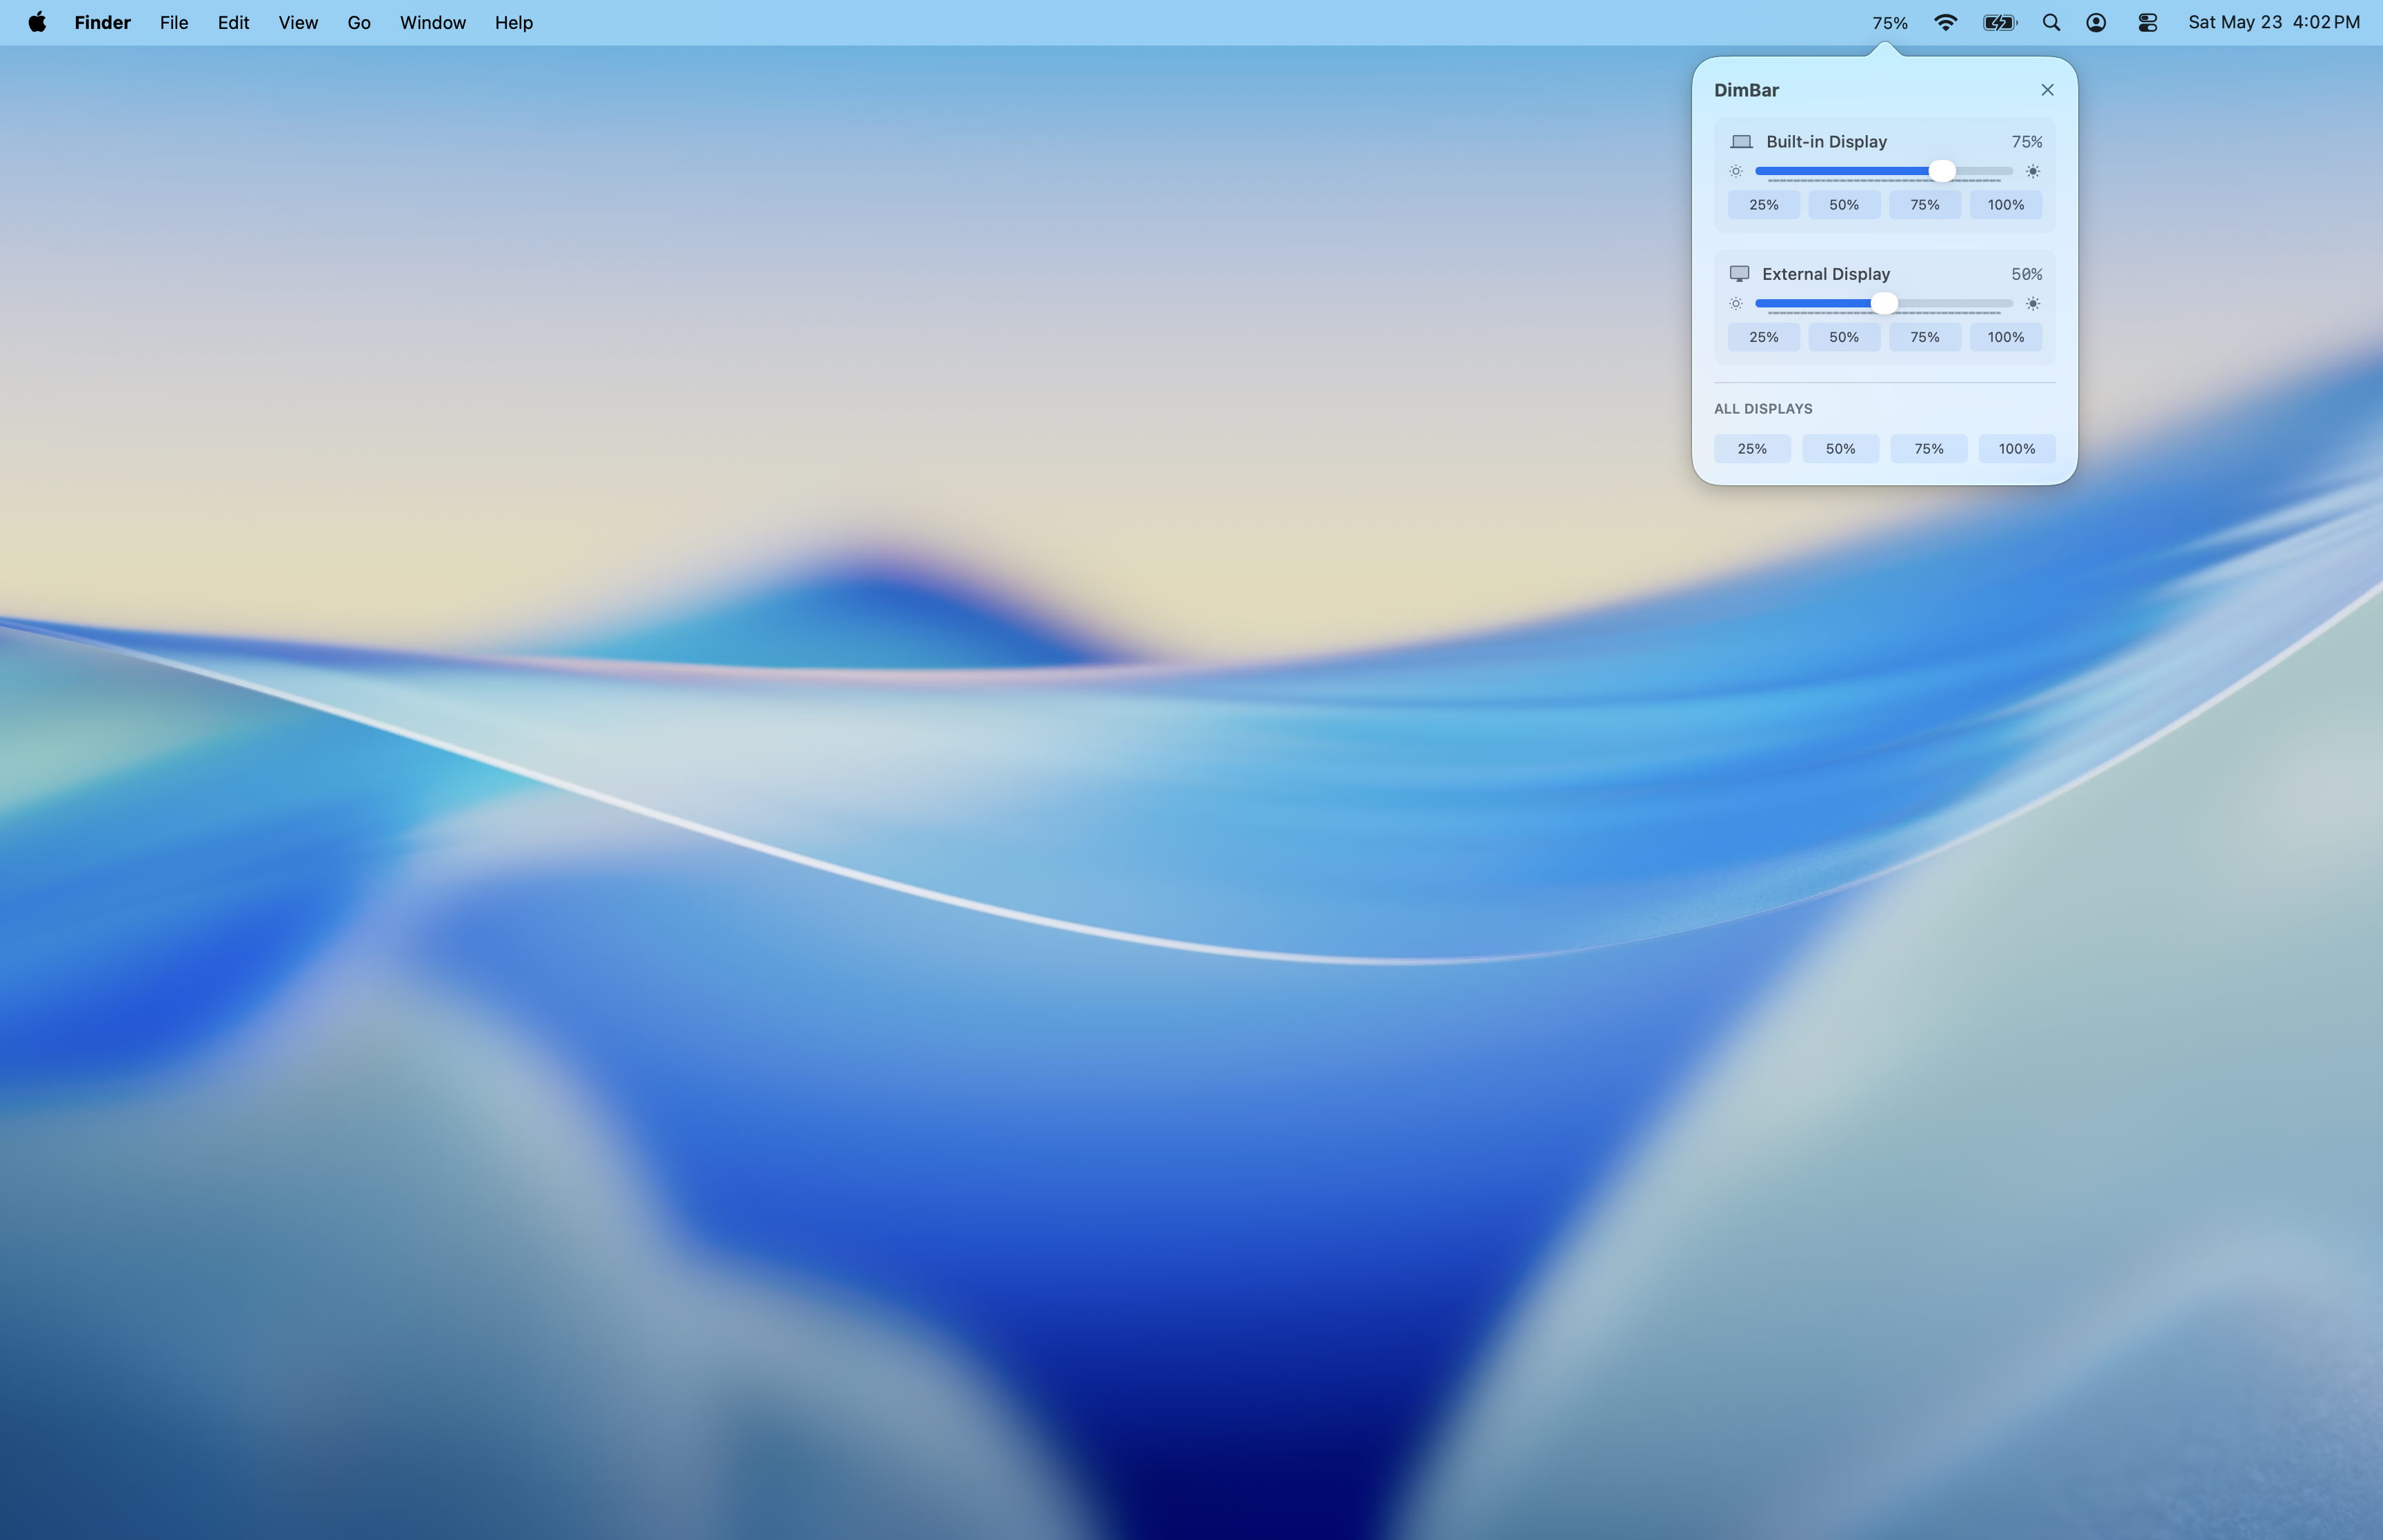This screenshot has width=2383, height=1540.
Task: Set All Displays to 75%
Action: (1929, 449)
